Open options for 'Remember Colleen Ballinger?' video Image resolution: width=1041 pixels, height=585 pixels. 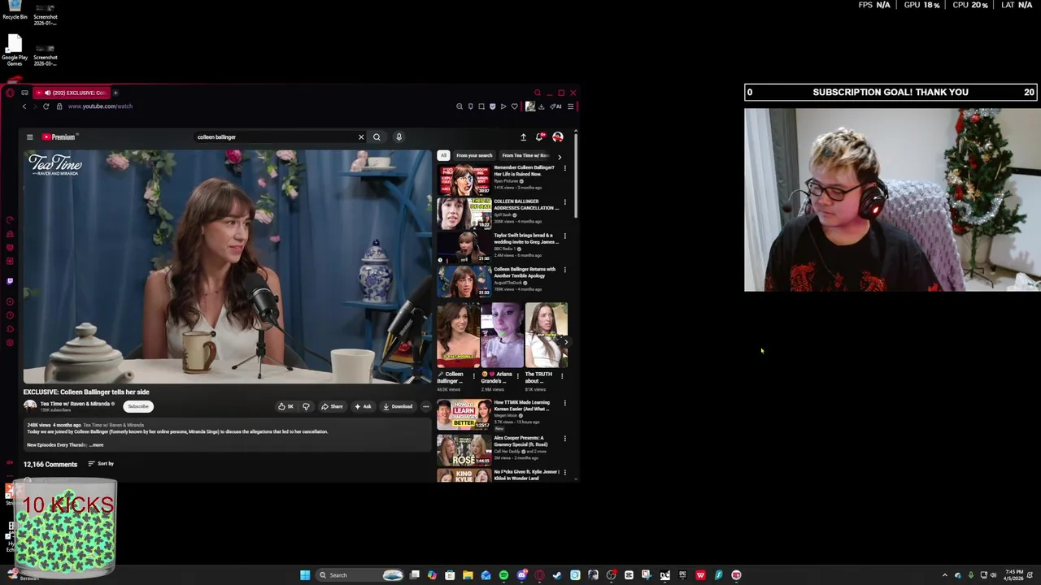tap(564, 168)
